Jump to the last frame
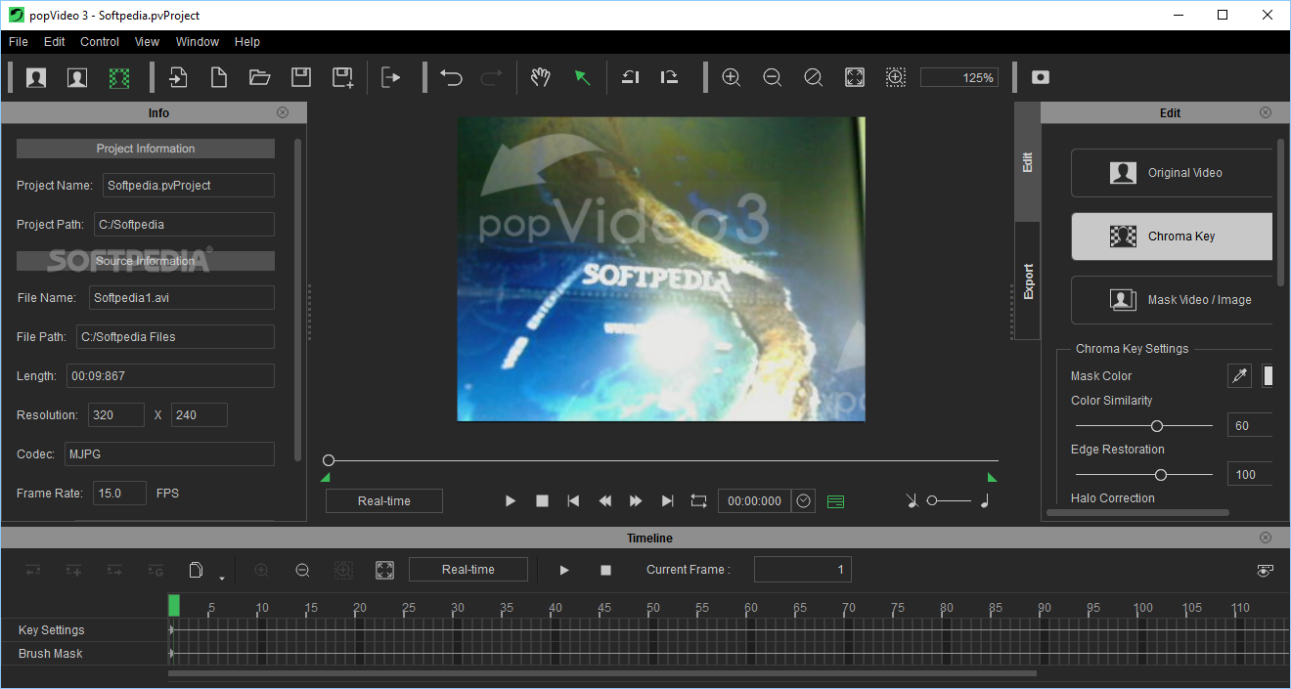Image resolution: width=1291 pixels, height=689 pixels. 667,501
